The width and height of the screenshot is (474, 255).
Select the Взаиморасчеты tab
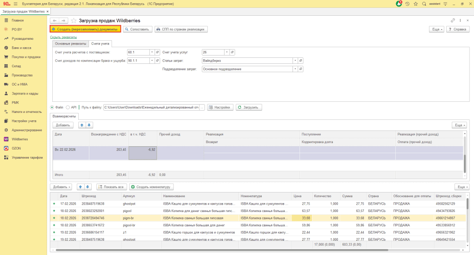pos(64,116)
